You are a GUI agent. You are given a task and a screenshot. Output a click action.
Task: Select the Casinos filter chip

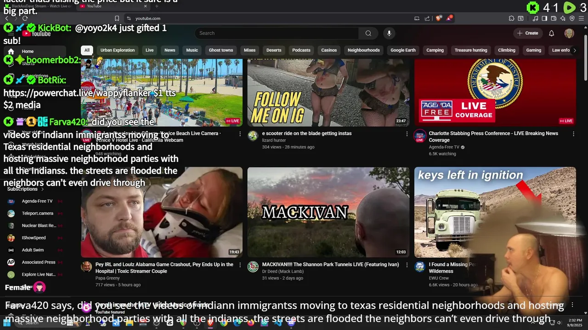coord(329,50)
